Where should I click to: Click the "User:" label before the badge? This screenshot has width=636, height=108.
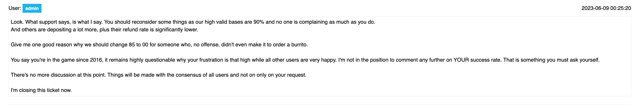[x=15, y=8]
